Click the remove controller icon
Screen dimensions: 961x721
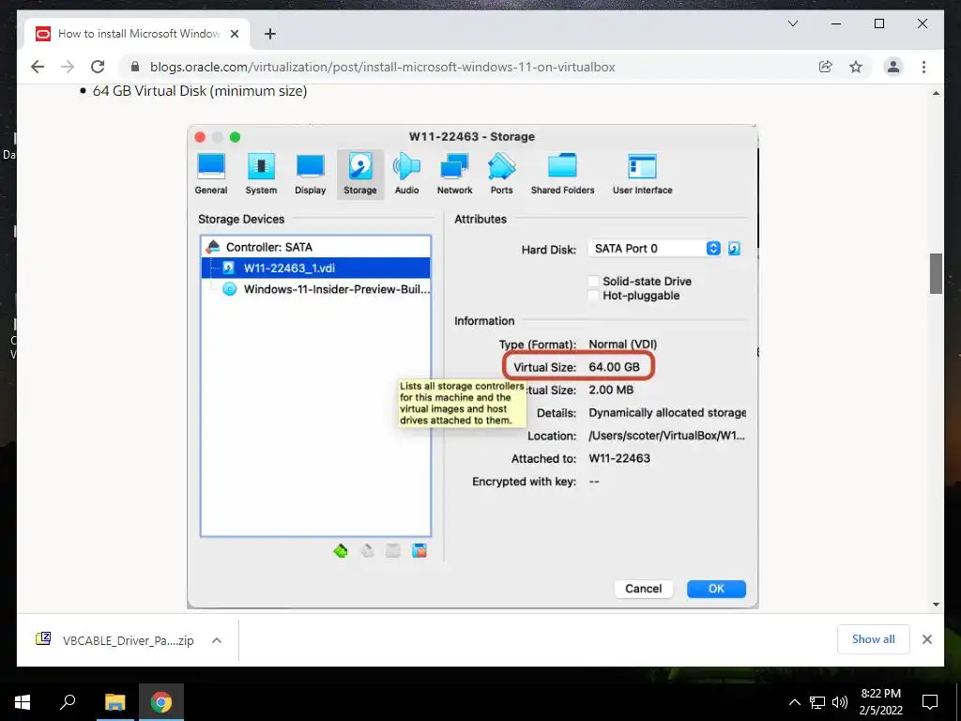tap(367, 550)
